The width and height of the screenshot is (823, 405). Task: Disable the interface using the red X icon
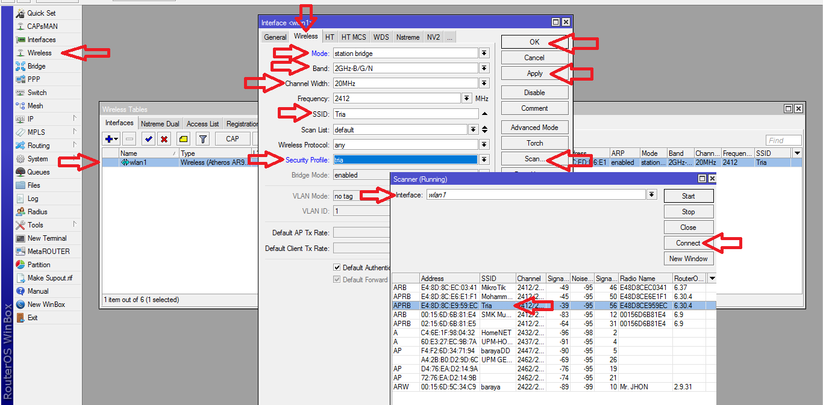(164, 139)
